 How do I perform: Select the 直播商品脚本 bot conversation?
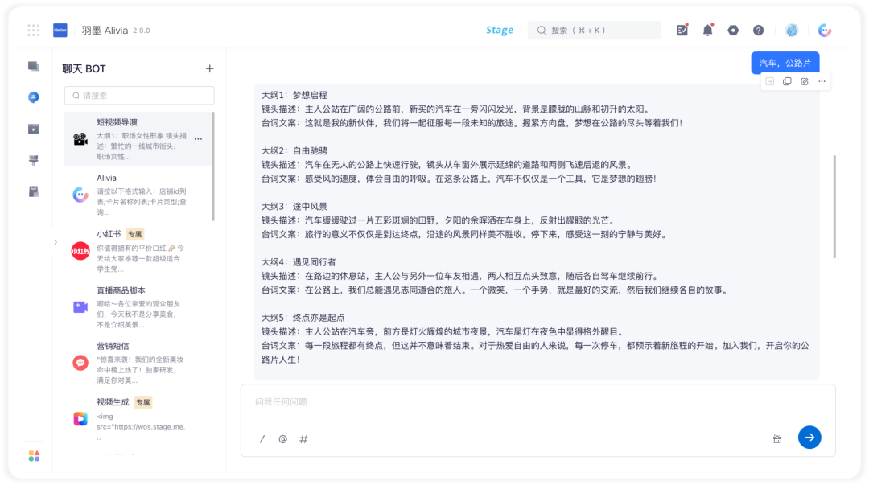tap(138, 306)
